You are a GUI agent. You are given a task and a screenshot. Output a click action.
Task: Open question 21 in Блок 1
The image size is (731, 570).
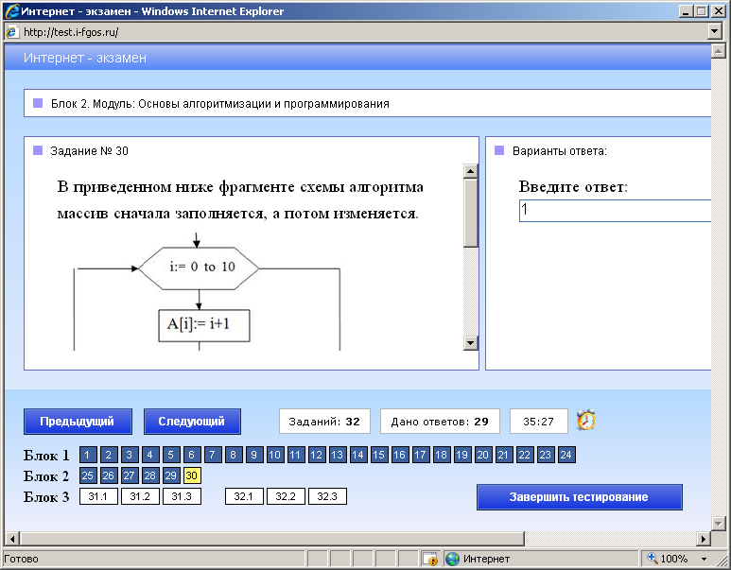(x=503, y=455)
